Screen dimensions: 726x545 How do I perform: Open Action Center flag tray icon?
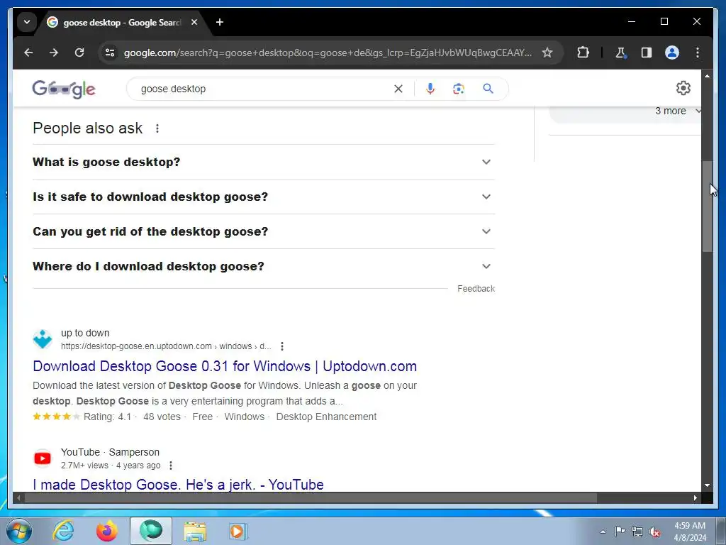[620, 532]
